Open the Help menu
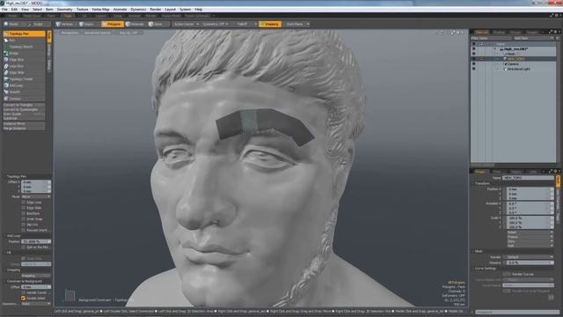Image resolution: width=563 pixels, height=317 pixels. click(199, 10)
